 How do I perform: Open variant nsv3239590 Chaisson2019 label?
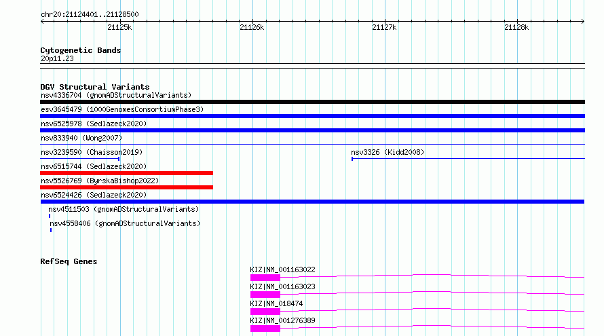92,152
